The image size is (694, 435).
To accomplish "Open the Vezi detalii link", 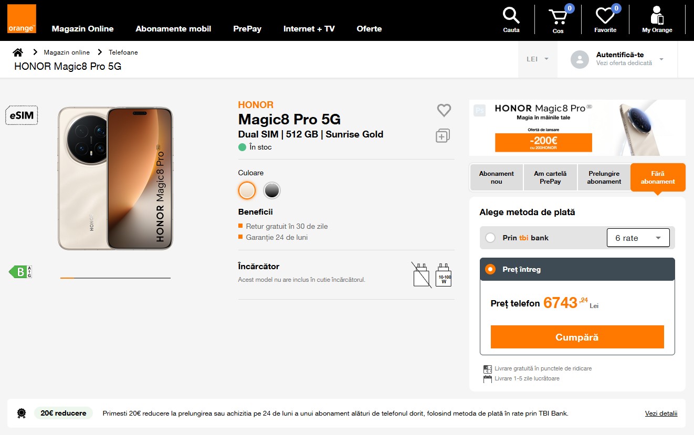I will coord(661,413).
